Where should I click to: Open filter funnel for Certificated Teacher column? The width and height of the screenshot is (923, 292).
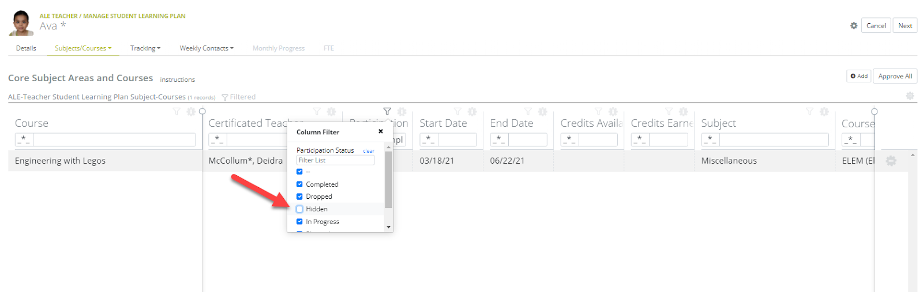(x=317, y=112)
